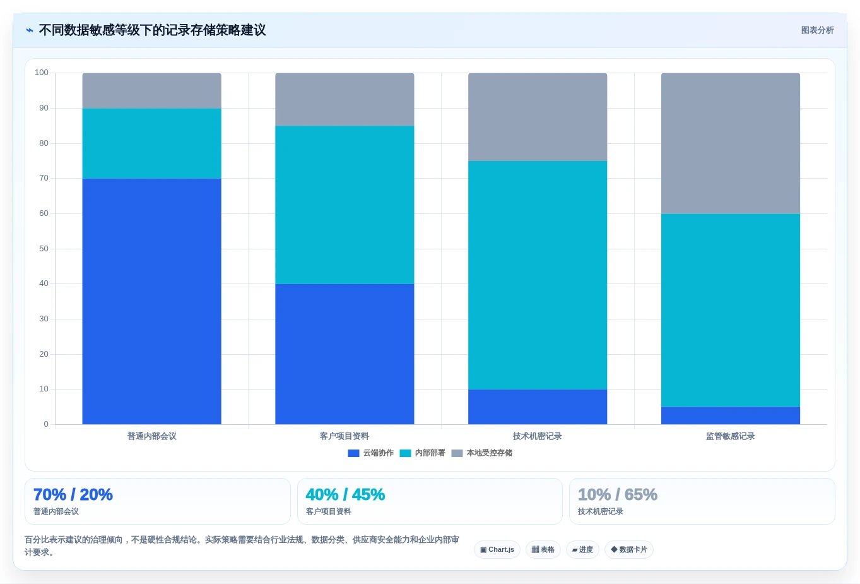Click the 数据卡片 tag chip
The height and width of the screenshot is (584, 860).
pos(629,549)
